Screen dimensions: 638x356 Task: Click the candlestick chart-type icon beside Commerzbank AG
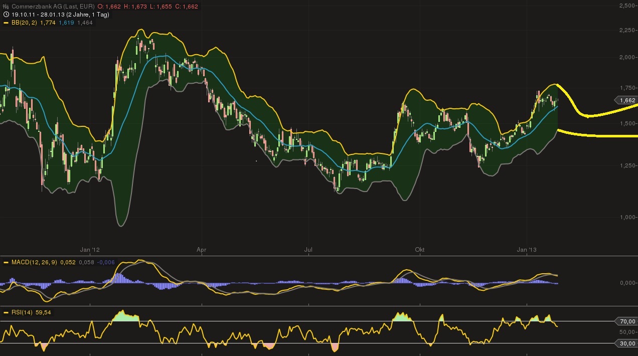(6, 7)
